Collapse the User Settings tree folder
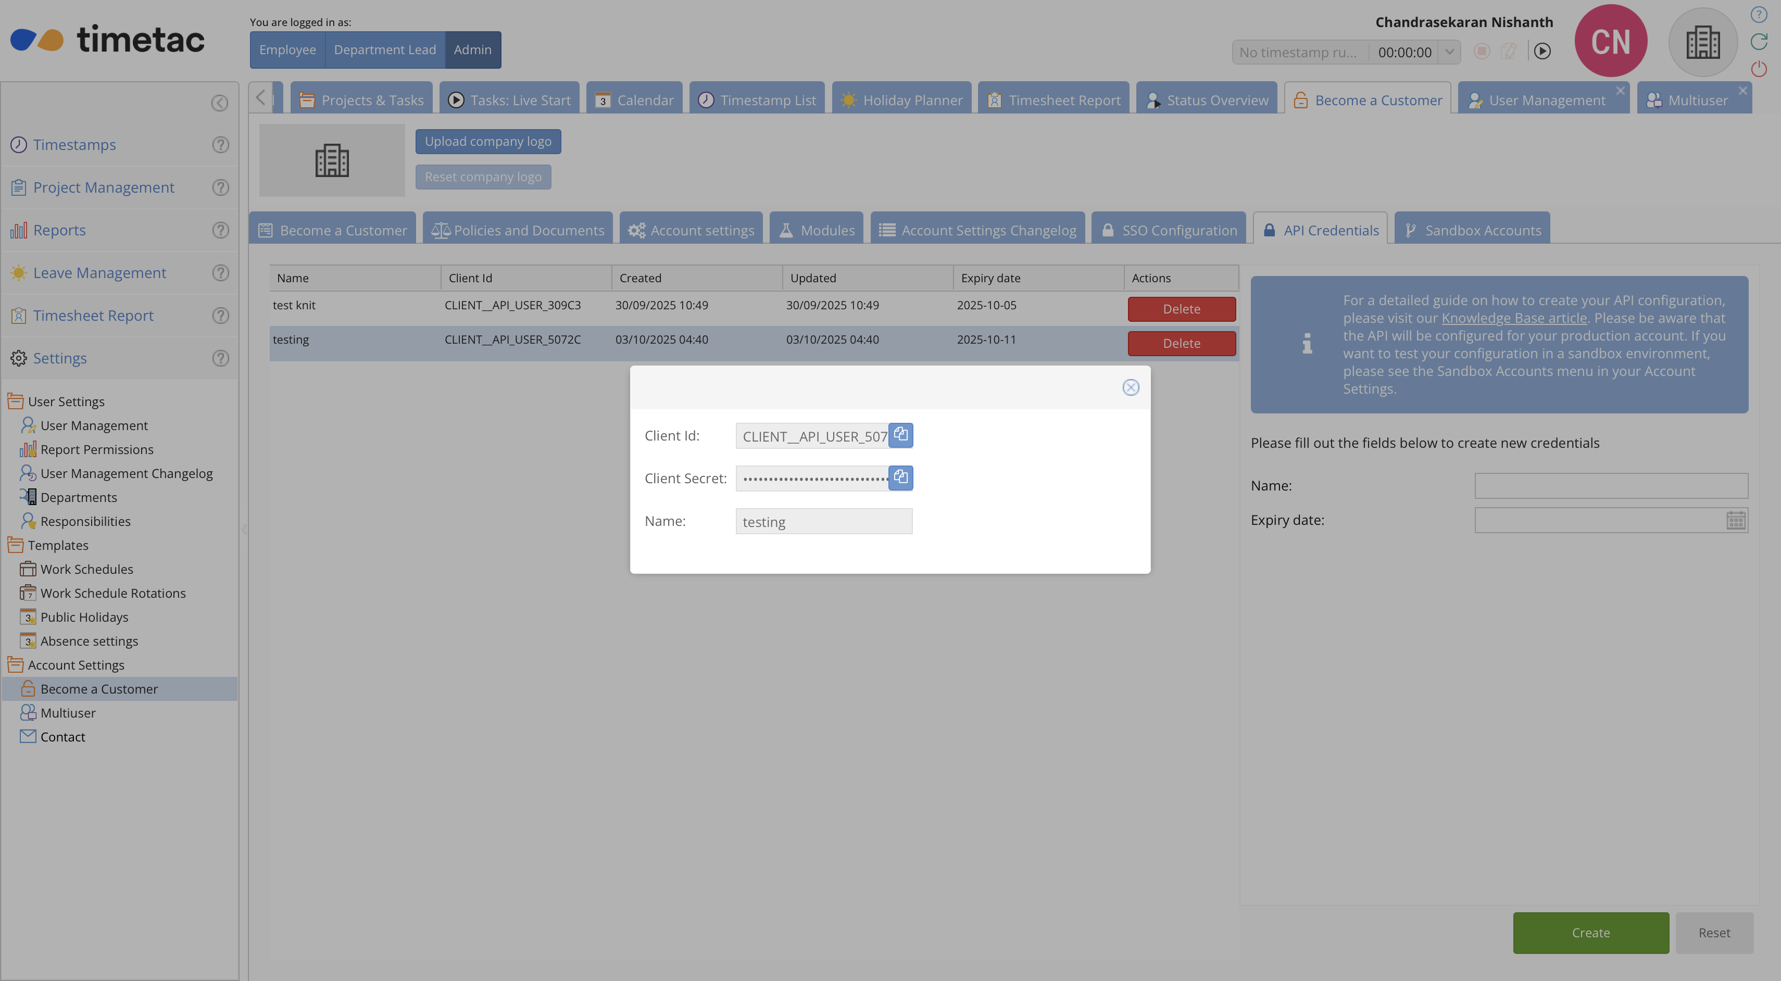Image resolution: width=1781 pixels, height=981 pixels. 15,401
